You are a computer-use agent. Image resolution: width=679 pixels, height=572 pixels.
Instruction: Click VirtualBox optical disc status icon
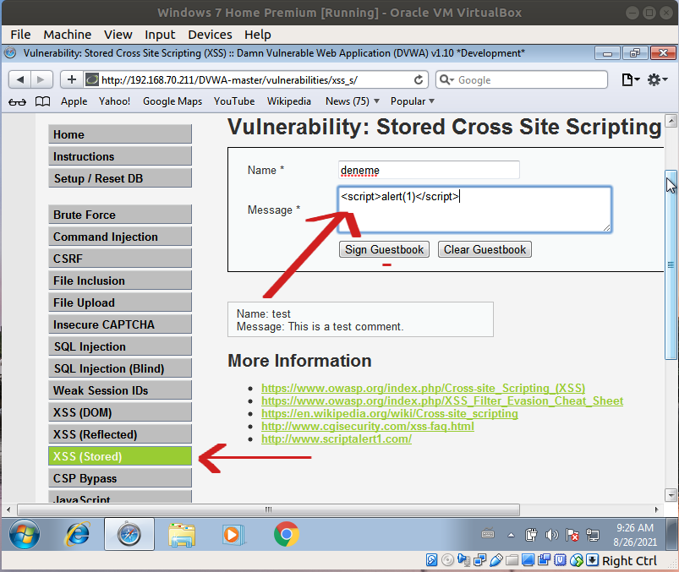click(448, 560)
